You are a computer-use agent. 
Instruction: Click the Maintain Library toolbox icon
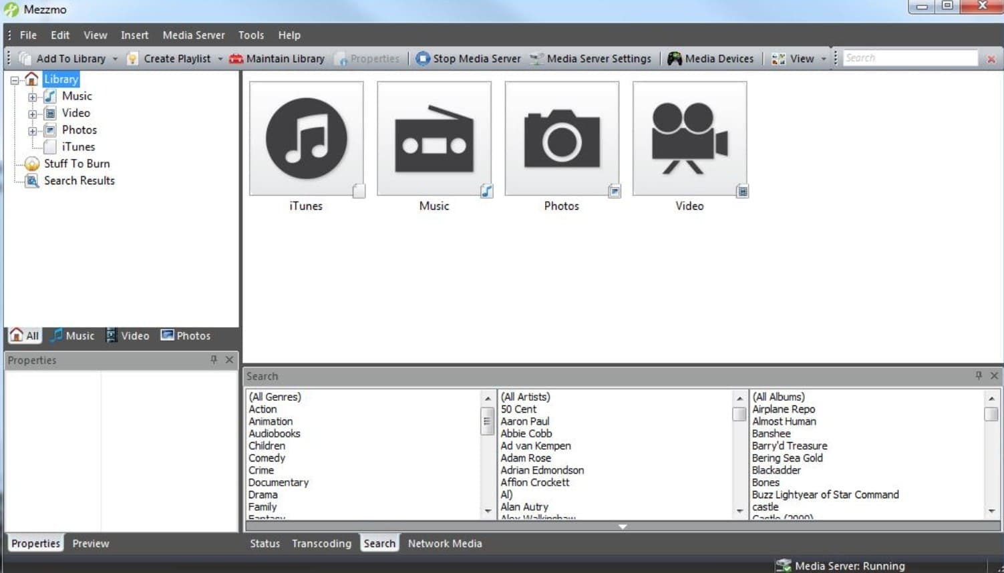[236, 59]
